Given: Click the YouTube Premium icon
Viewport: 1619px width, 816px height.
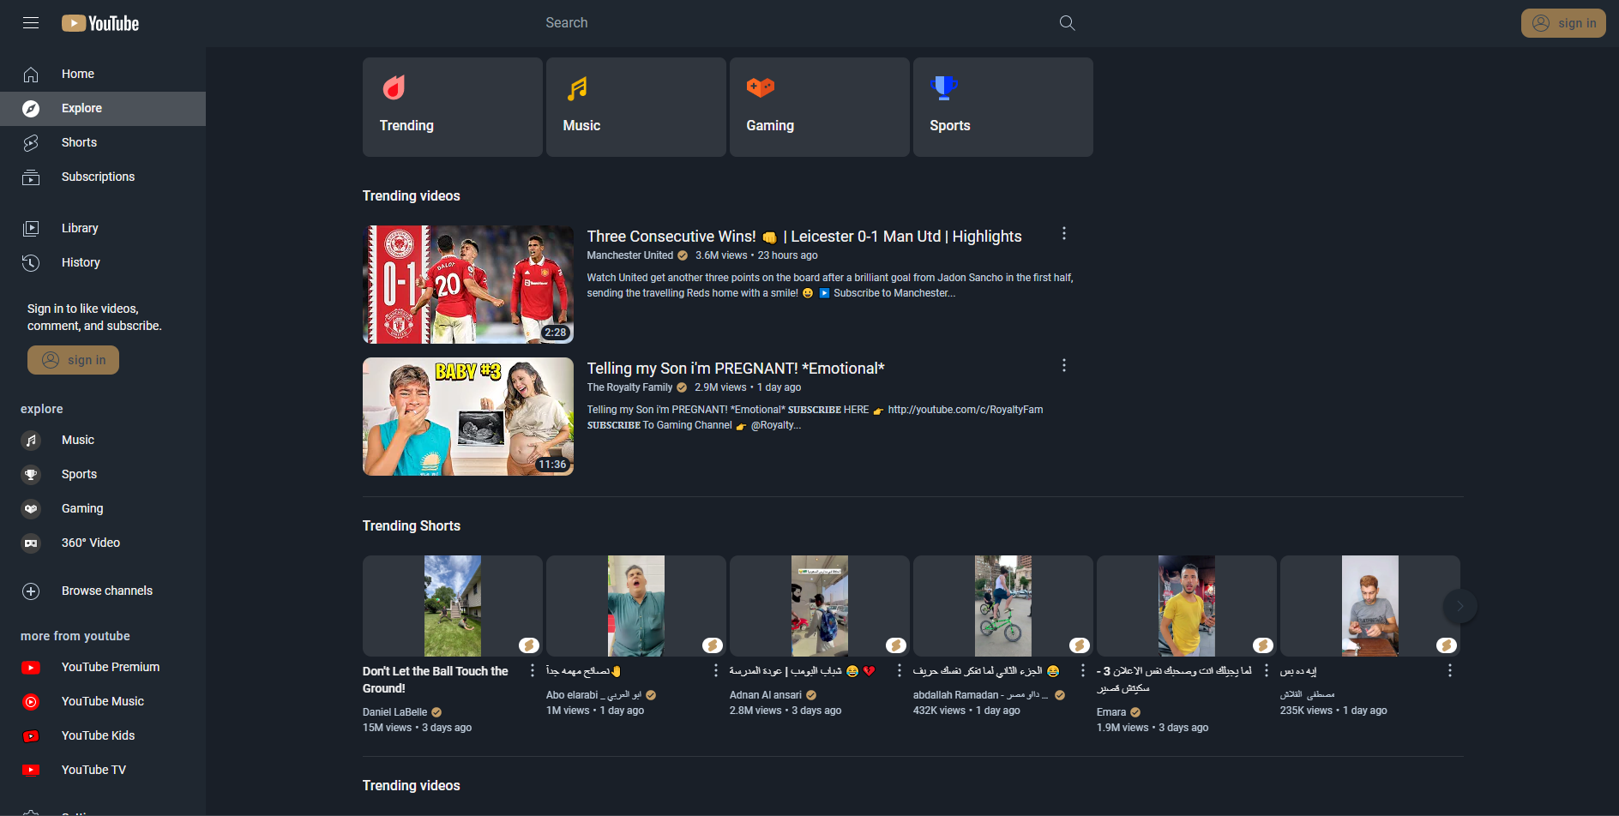Looking at the screenshot, I should point(31,668).
